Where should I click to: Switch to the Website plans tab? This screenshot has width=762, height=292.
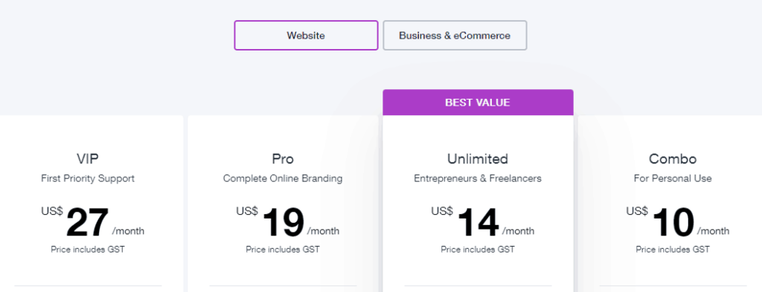(x=306, y=36)
